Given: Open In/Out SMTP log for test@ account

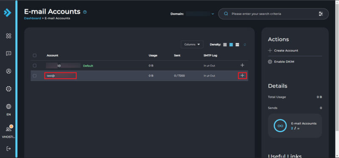Looking at the screenshot, I should click(x=209, y=76).
